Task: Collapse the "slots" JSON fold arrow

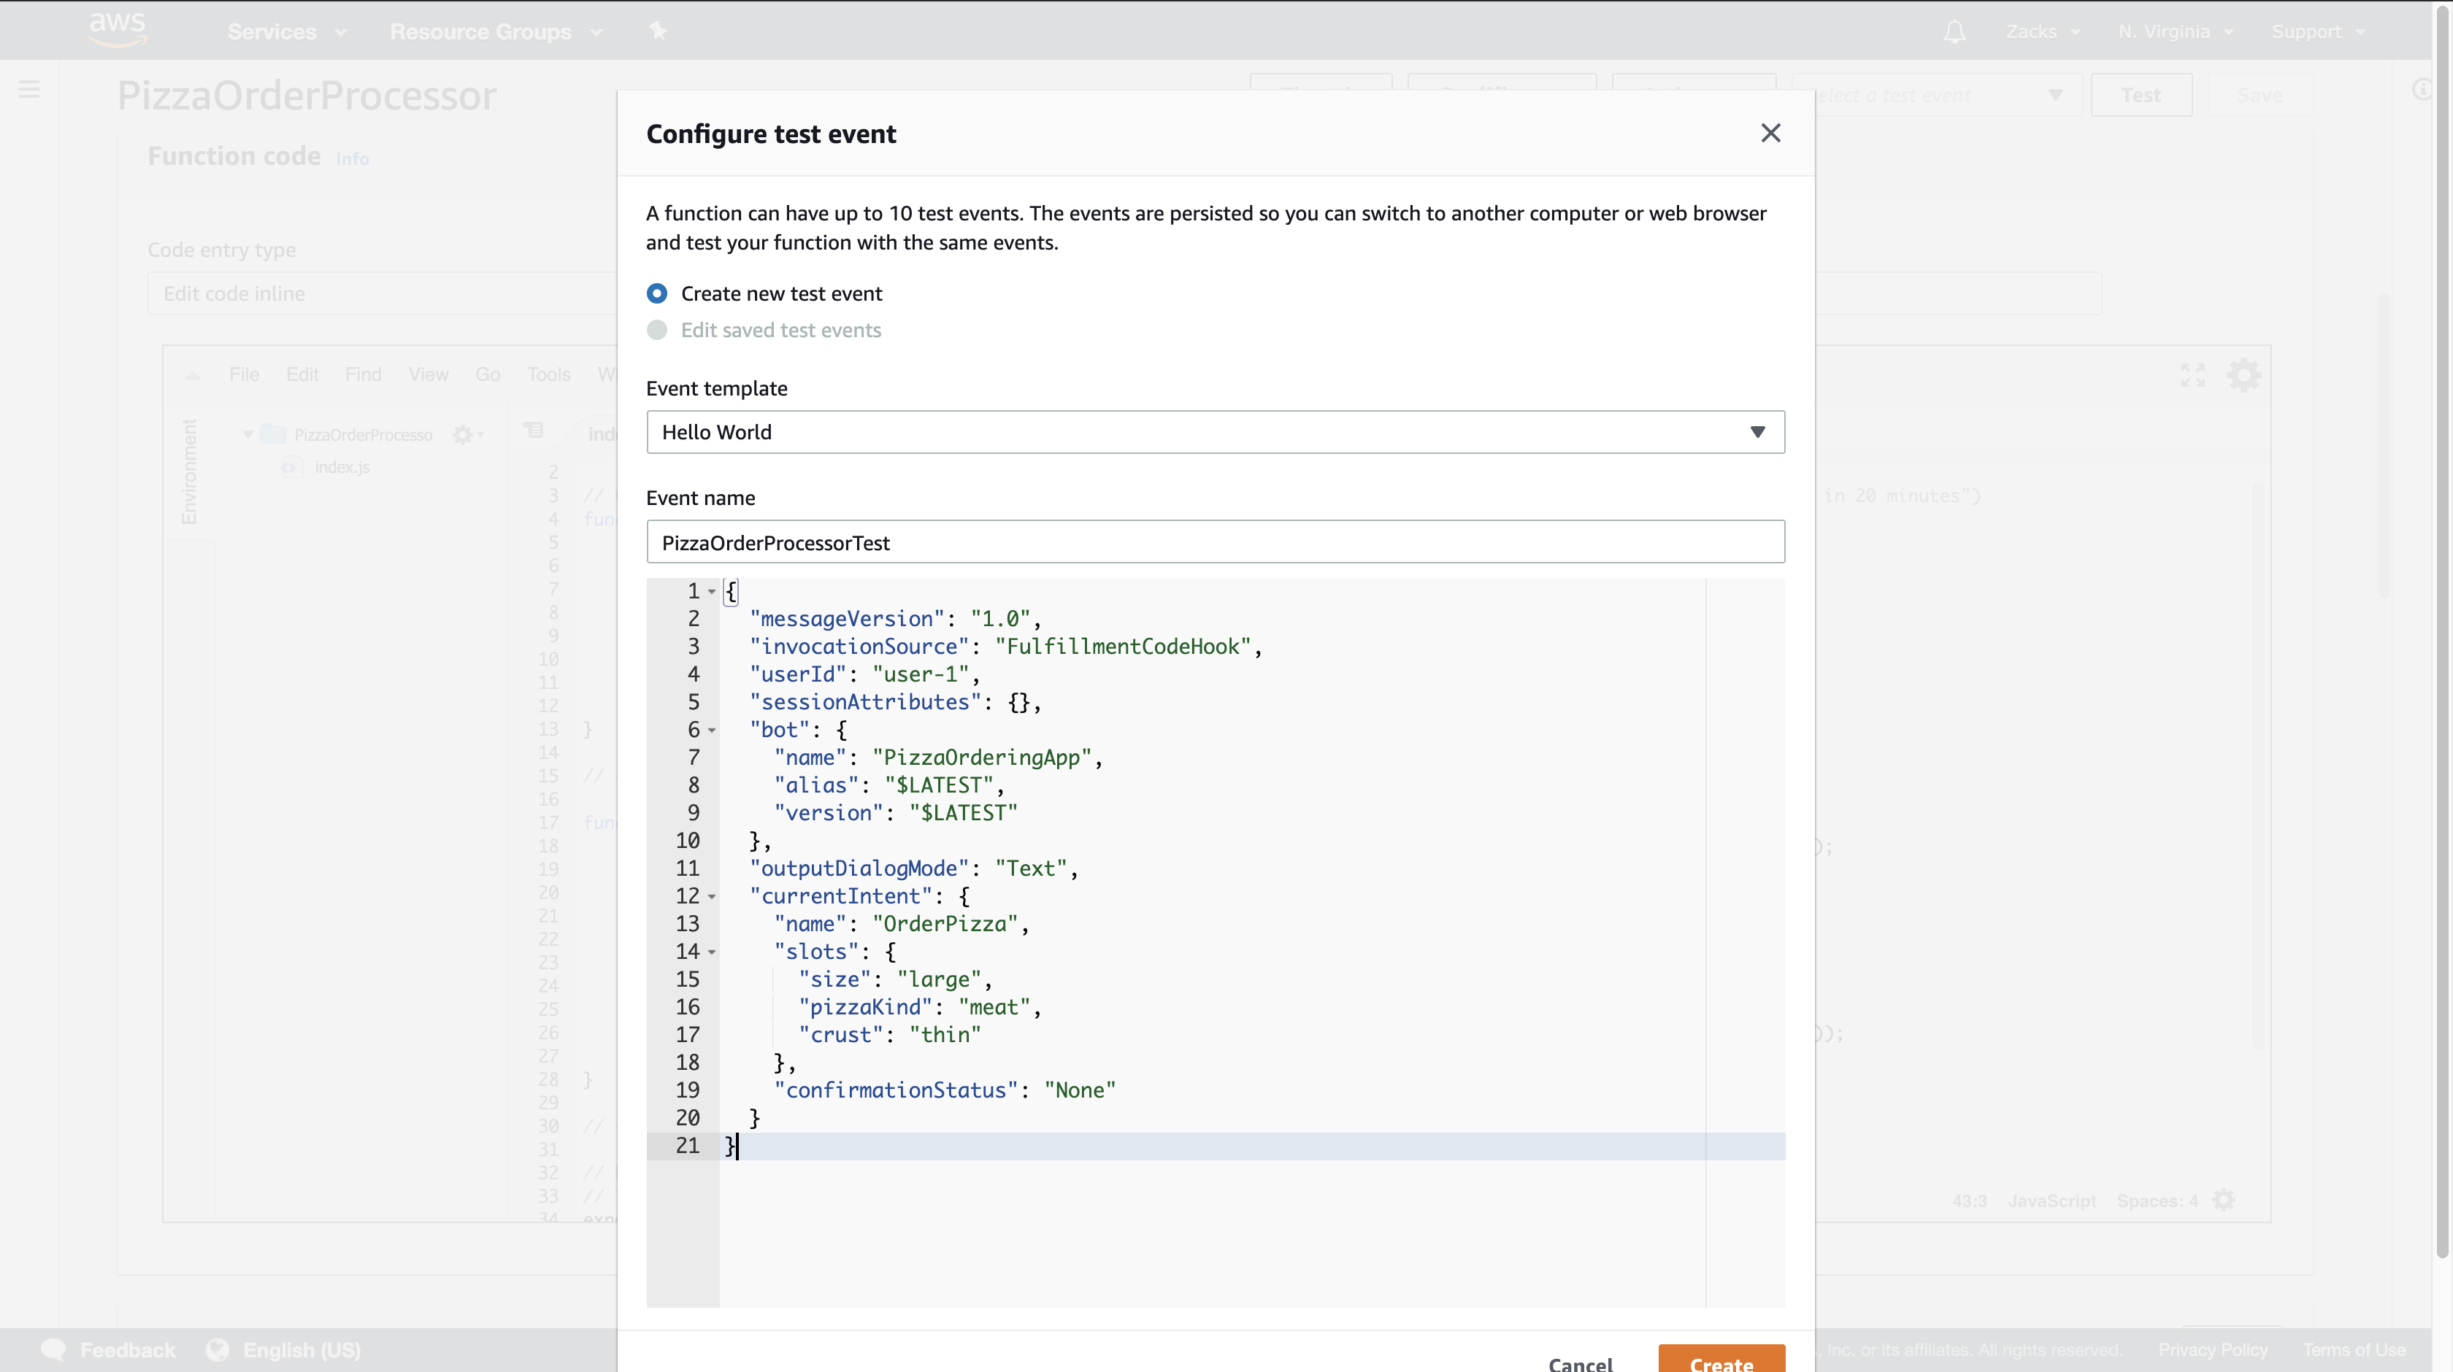Action: tap(711, 952)
